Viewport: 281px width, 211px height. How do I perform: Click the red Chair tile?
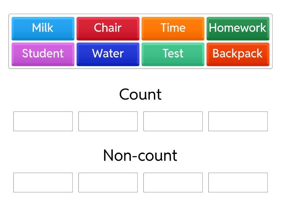(108, 28)
